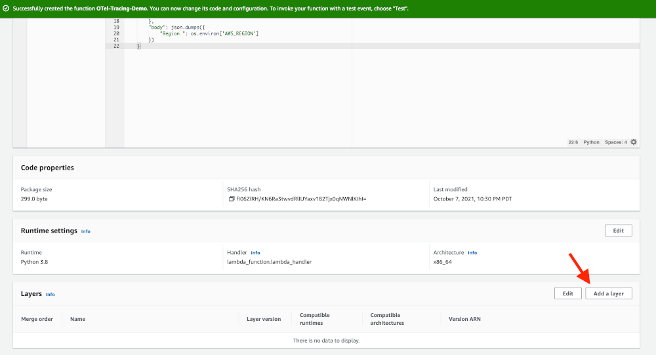Click the x86_64 architecture value
The image size is (656, 355).
pyautogui.click(x=443, y=262)
